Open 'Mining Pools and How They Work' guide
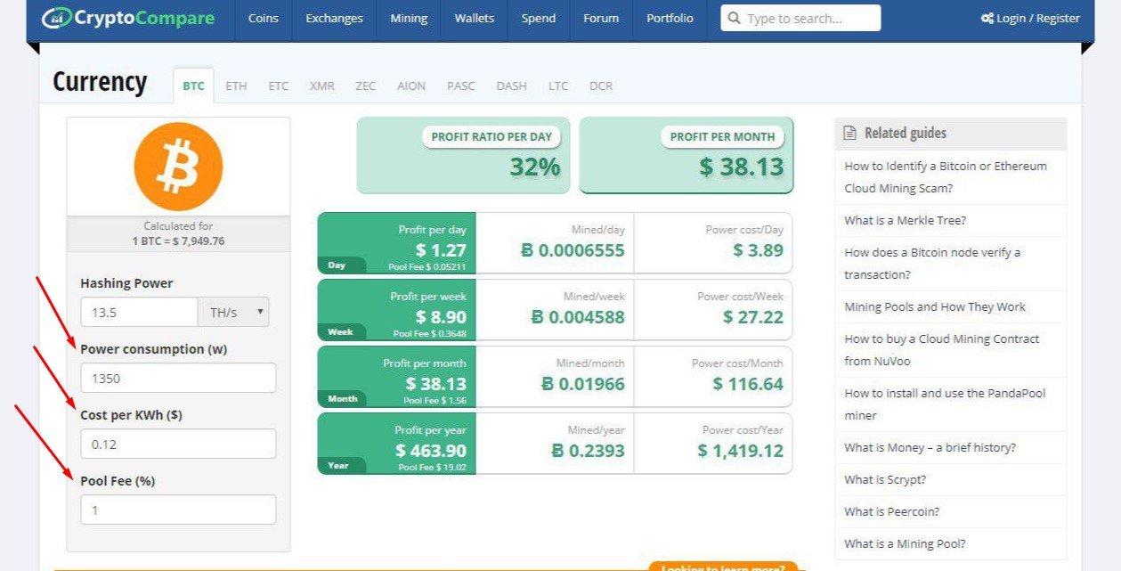This screenshot has height=571, width=1121. [x=935, y=306]
